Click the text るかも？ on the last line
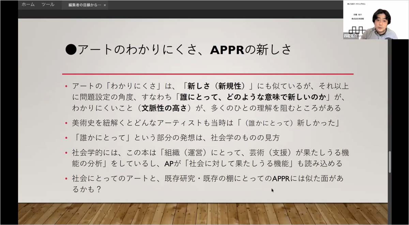409x225 pixels. pyautogui.click(x=87, y=189)
